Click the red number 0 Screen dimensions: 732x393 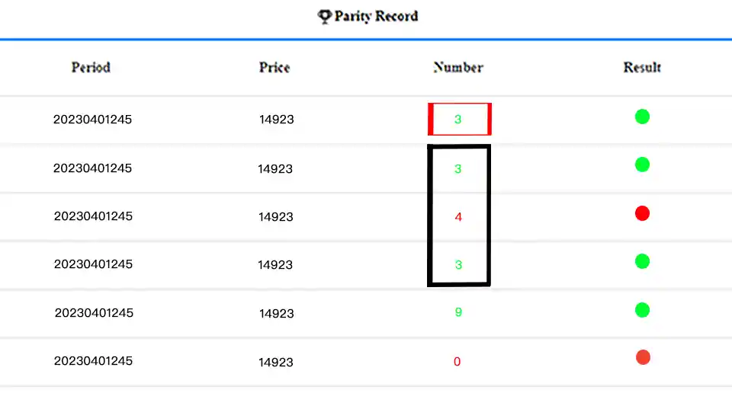point(457,362)
